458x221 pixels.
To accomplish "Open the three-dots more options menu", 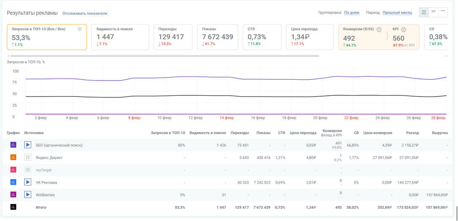I will (x=443, y=12).
